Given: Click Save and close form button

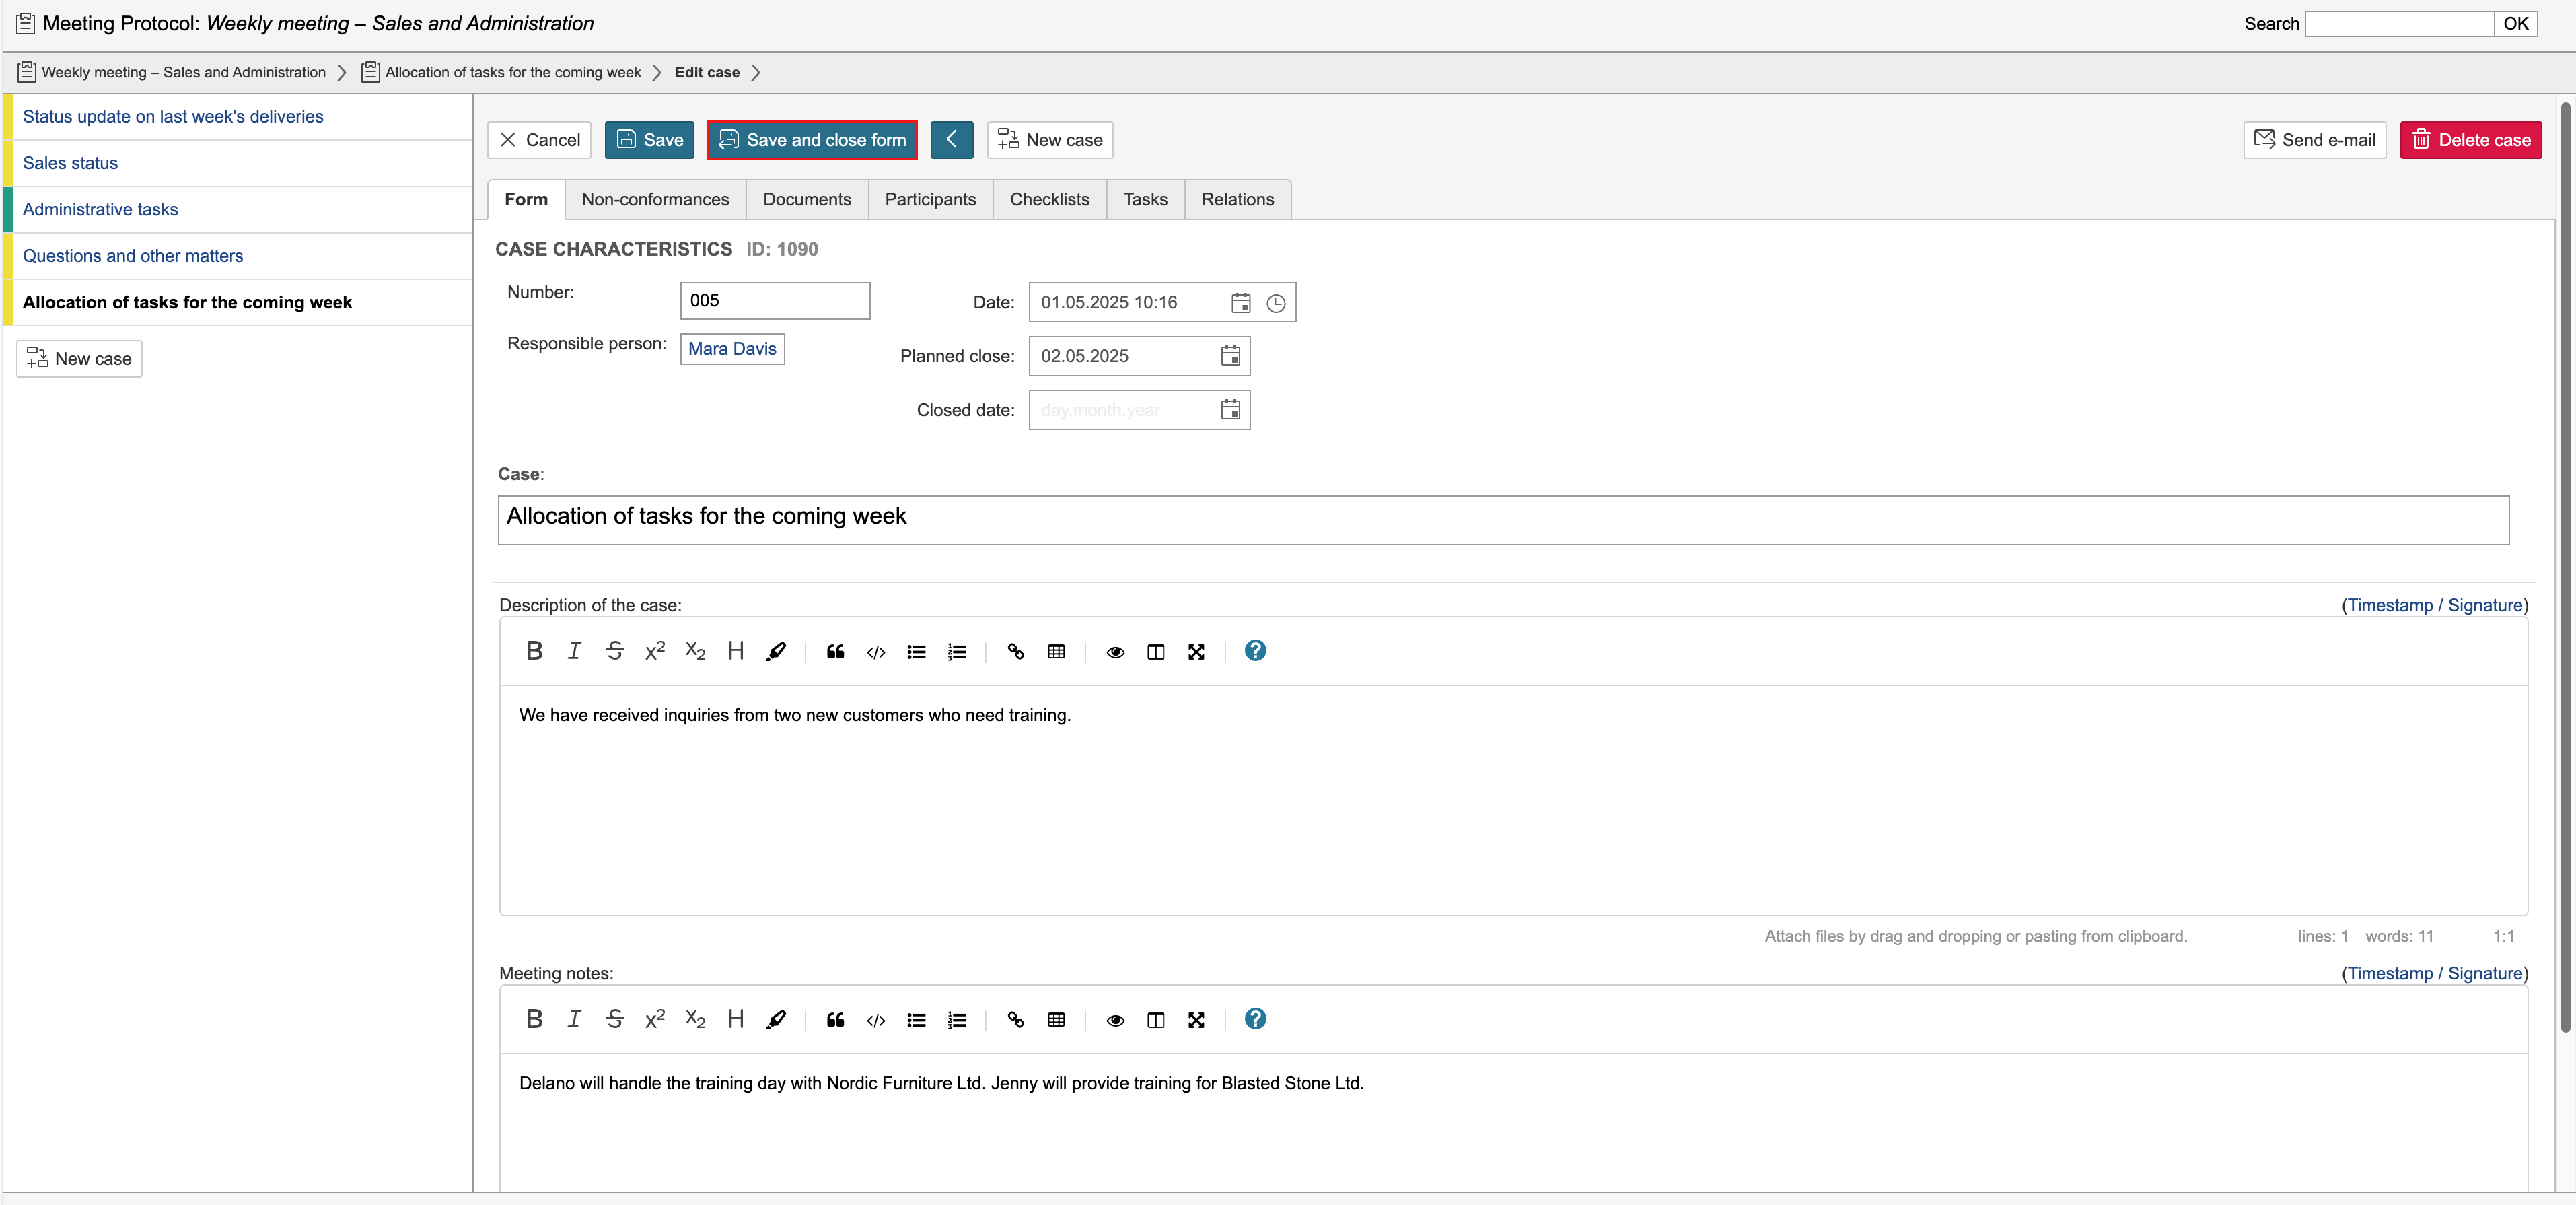Looking at the screenshot, I should [x=812, y=140].
